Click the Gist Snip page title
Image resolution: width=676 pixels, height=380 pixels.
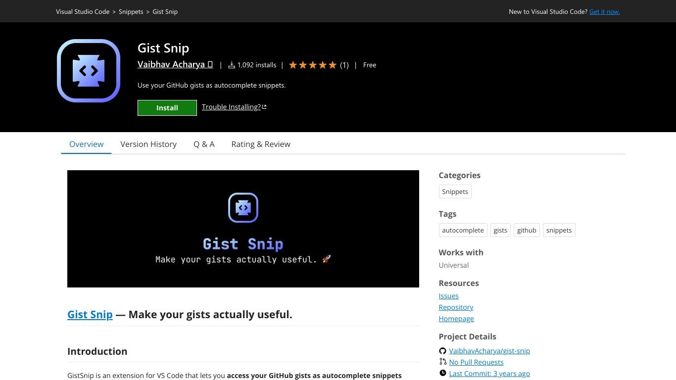click(x=163, y=48)
